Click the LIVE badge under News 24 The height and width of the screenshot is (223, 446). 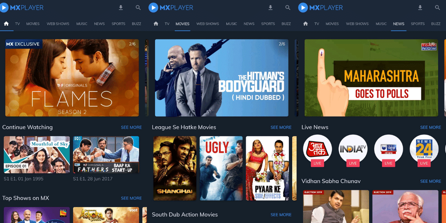click(424, 163)
